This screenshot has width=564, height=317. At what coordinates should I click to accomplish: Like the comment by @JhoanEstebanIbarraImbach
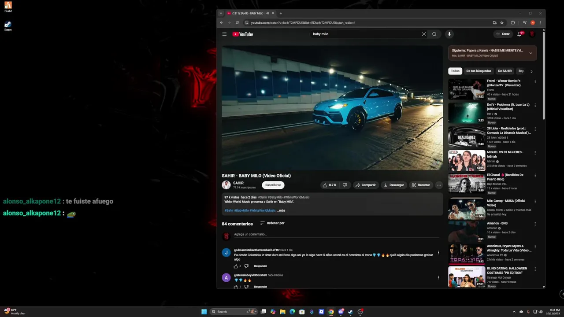pos(236,266)
